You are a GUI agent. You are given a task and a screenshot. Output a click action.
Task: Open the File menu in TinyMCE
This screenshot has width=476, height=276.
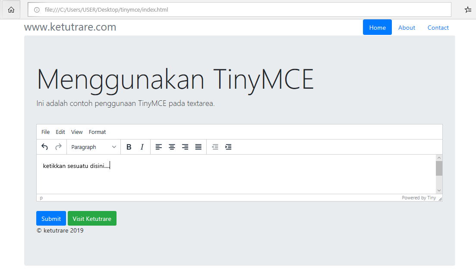45,132
